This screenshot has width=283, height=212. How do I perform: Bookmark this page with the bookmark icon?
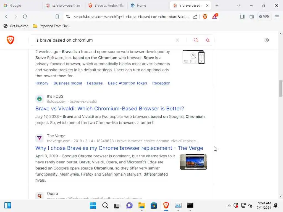57,17
